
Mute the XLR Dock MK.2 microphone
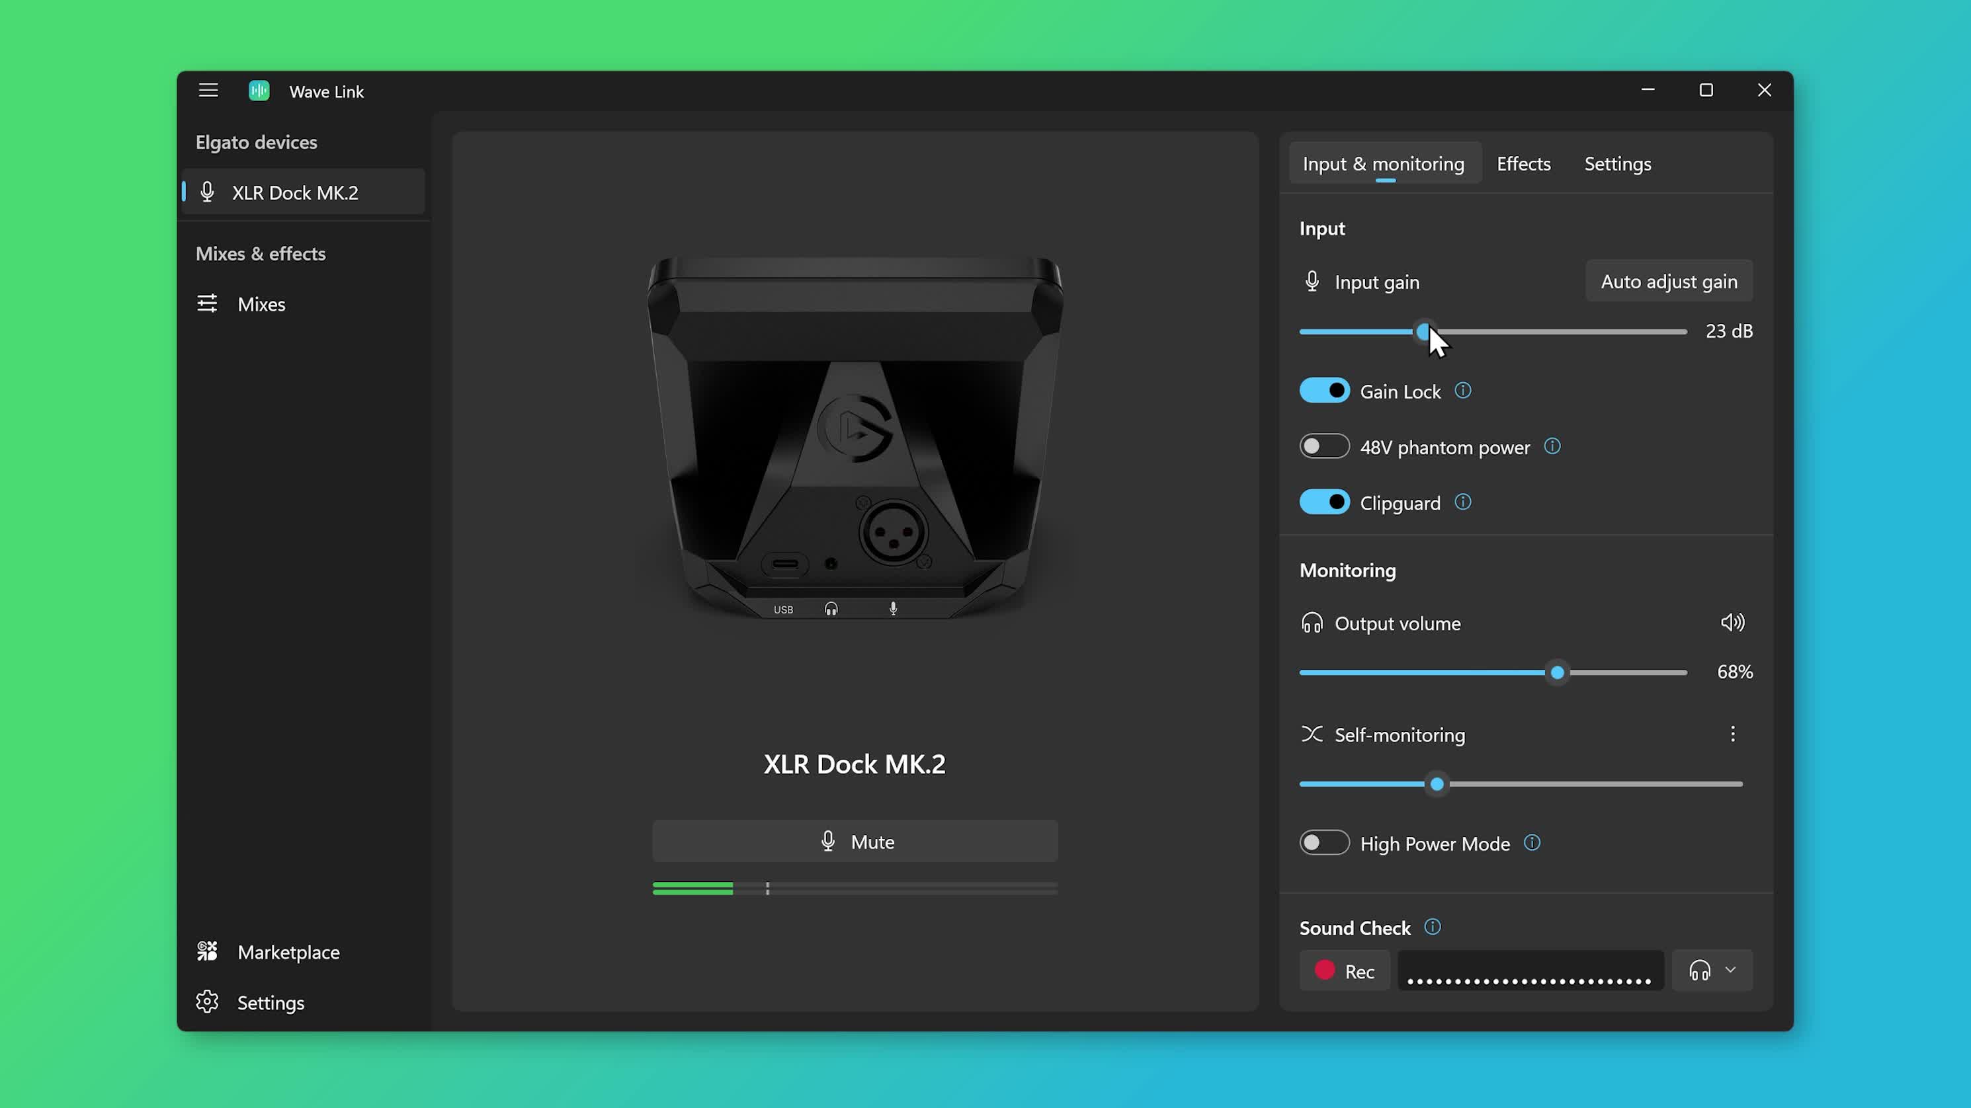855,842
